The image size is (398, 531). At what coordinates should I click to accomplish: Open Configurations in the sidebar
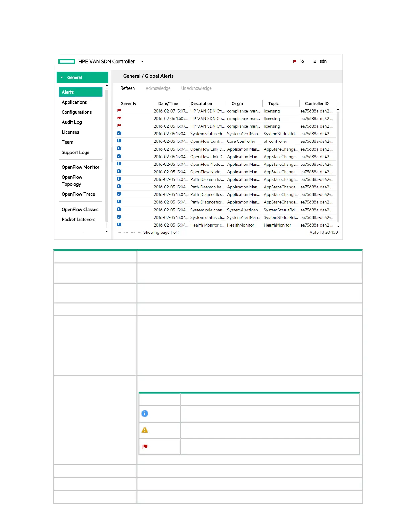pos(77,112)
